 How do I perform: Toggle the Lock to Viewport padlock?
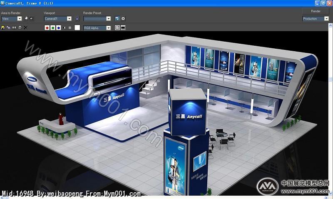pyautogui.click(x=77, y=18)
